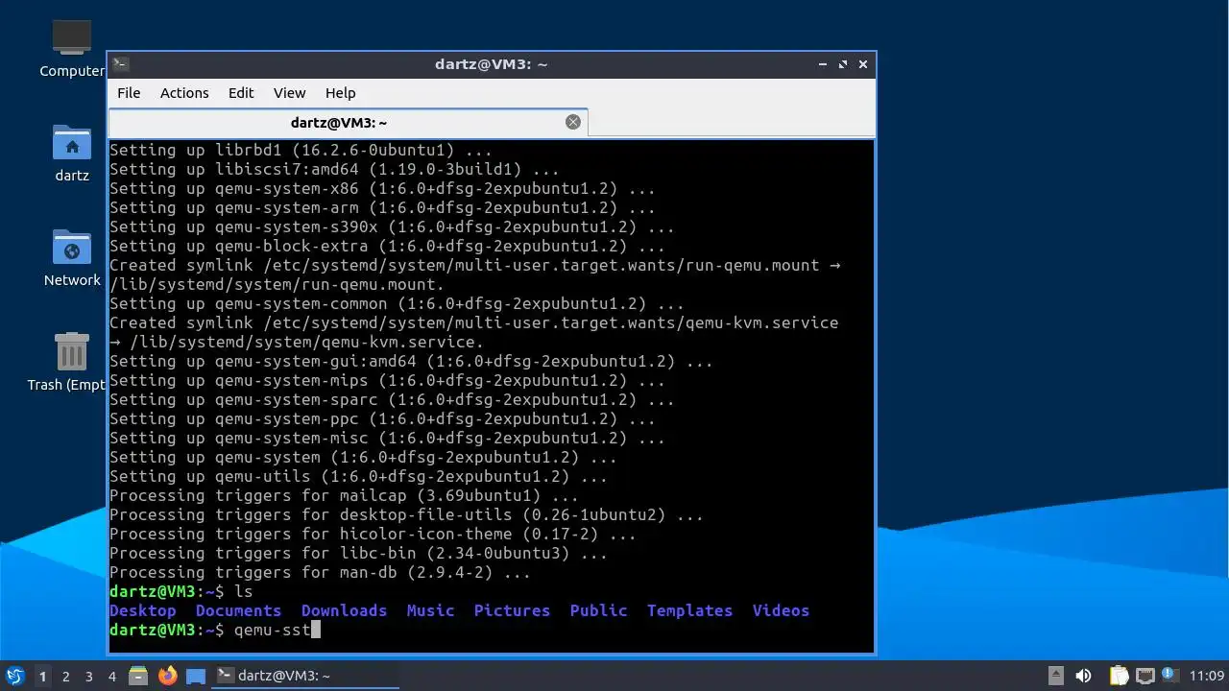The image size is (1229, 691).
Task: Open the File menu in the terminal
Action: (129, 93)
